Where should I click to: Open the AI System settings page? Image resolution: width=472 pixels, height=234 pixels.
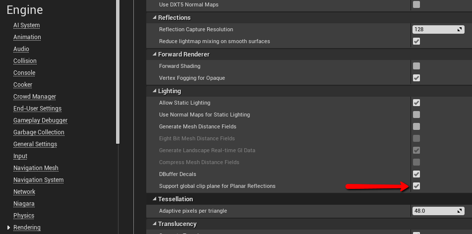(26, 25)
